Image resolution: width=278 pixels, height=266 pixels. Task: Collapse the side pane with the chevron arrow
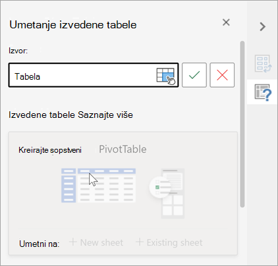(262, 26)
